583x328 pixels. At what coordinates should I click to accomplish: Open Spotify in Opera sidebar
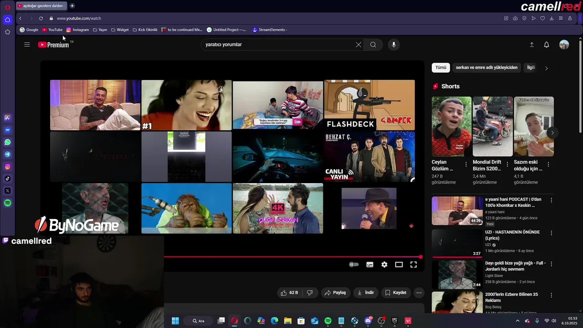[7, 203]
